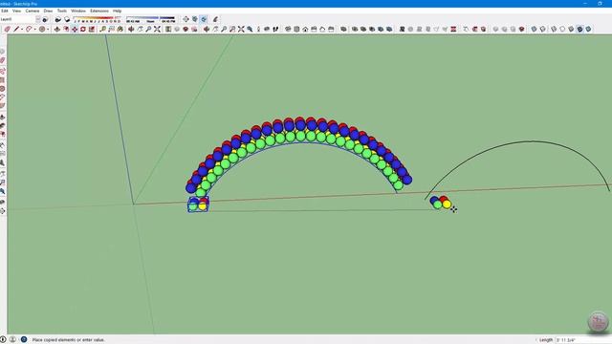
Task: Switch to Top view
Action: tap(296, 29)
